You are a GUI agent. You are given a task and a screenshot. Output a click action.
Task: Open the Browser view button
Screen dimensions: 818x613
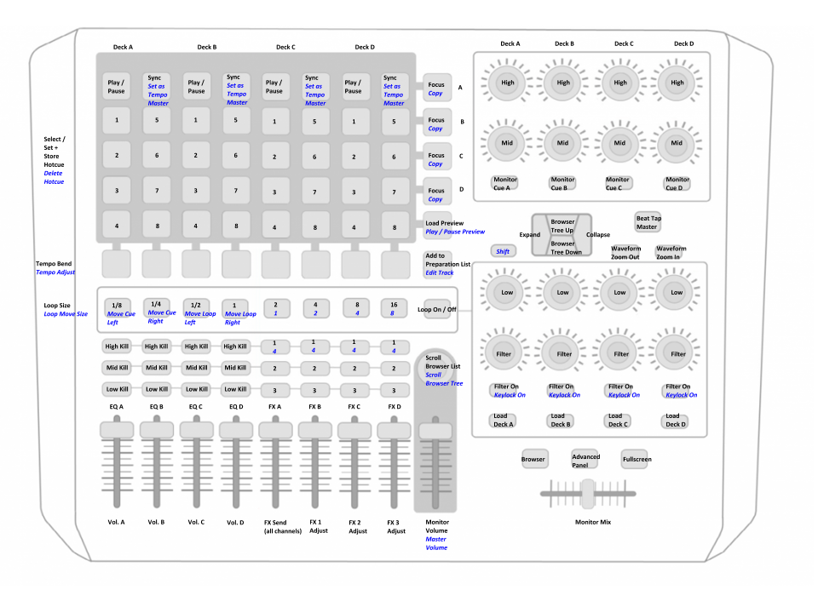coord(533,459)
